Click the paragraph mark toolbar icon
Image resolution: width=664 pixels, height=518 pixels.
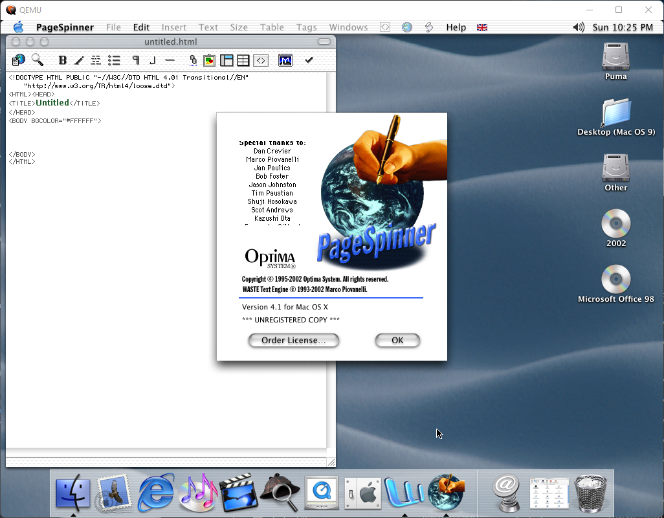(x=136, y=60)
